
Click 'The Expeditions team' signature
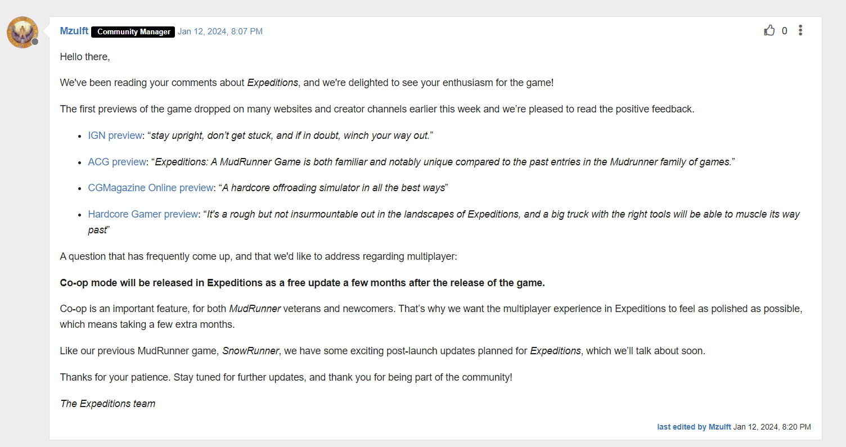107,403
